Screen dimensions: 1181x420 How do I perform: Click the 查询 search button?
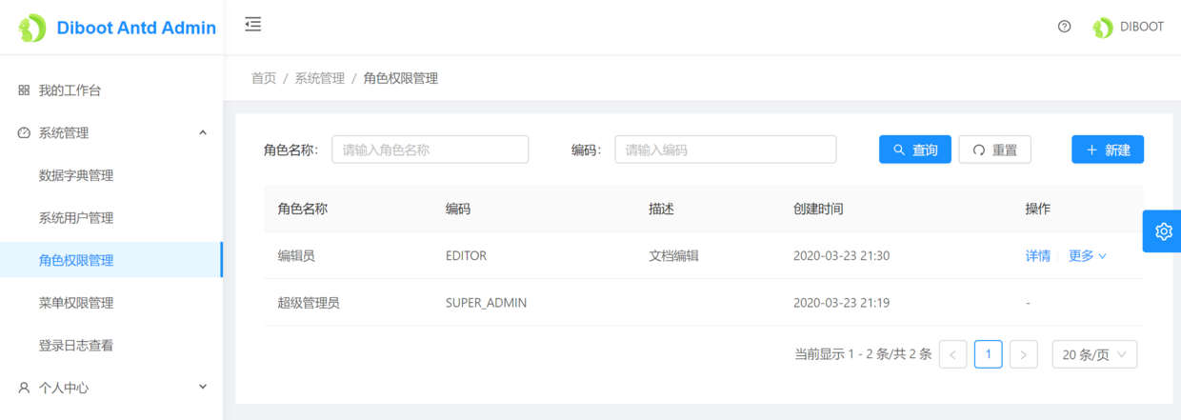915,150
